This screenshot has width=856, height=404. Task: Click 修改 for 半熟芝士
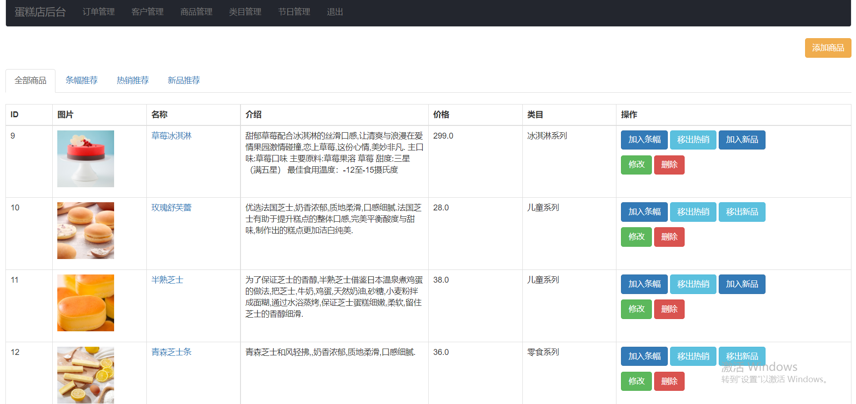636,309
